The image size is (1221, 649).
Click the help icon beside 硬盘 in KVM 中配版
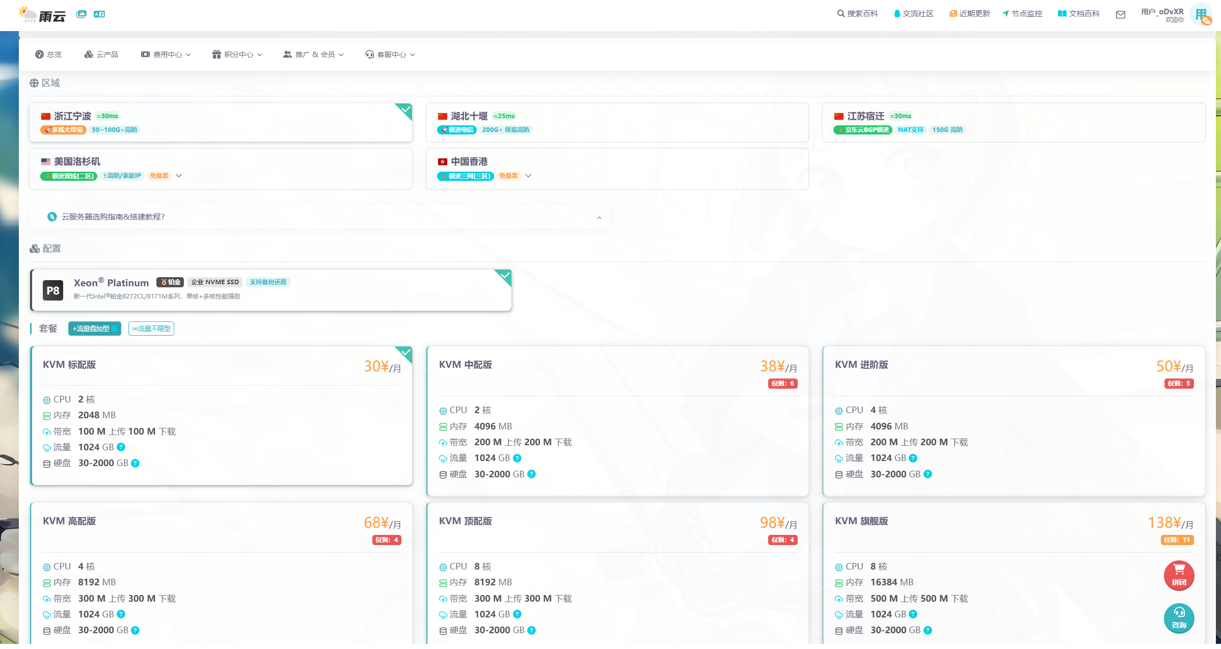531,474
